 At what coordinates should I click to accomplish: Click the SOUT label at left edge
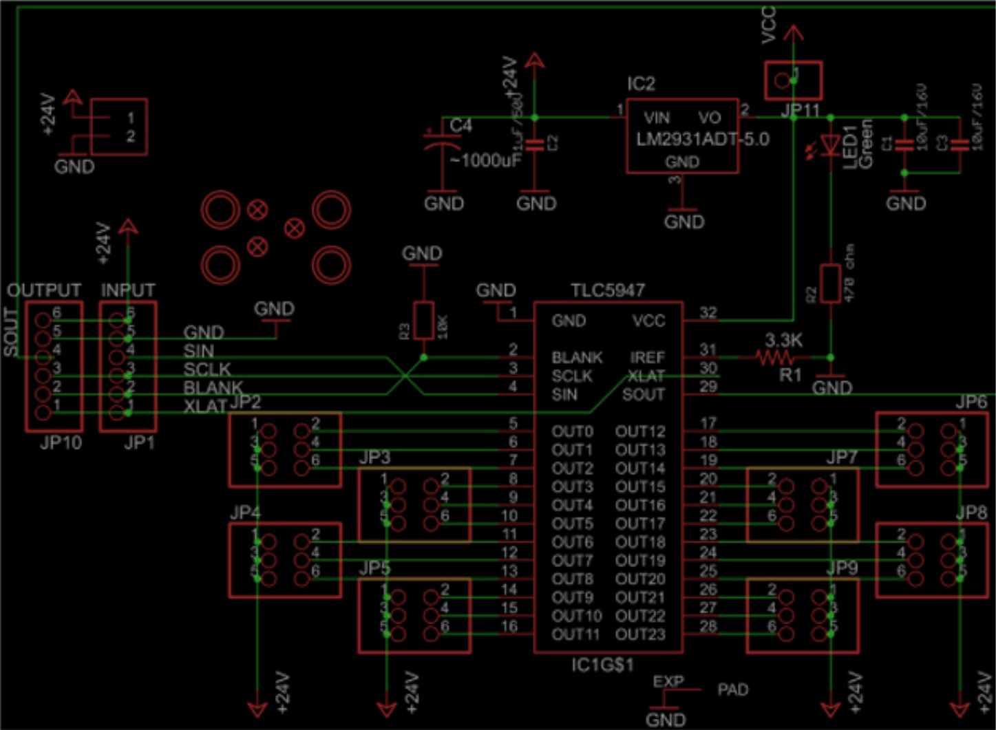click(10, 332)
